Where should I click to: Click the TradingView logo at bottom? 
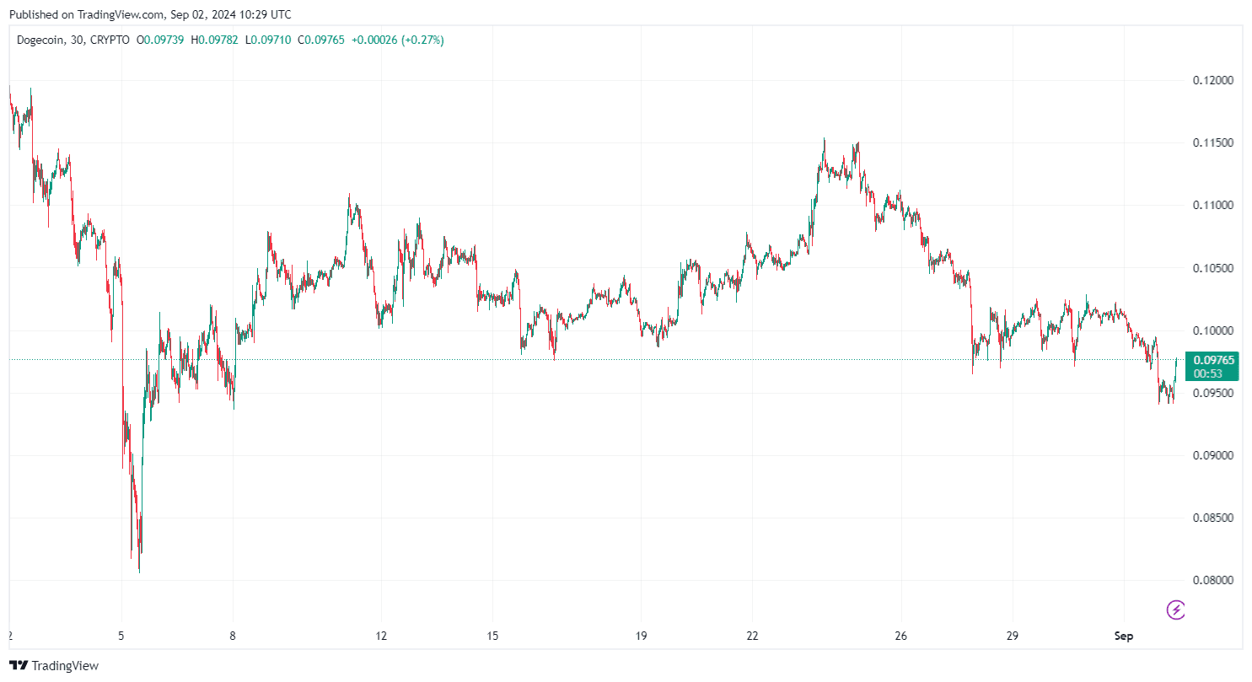(53, 665)
